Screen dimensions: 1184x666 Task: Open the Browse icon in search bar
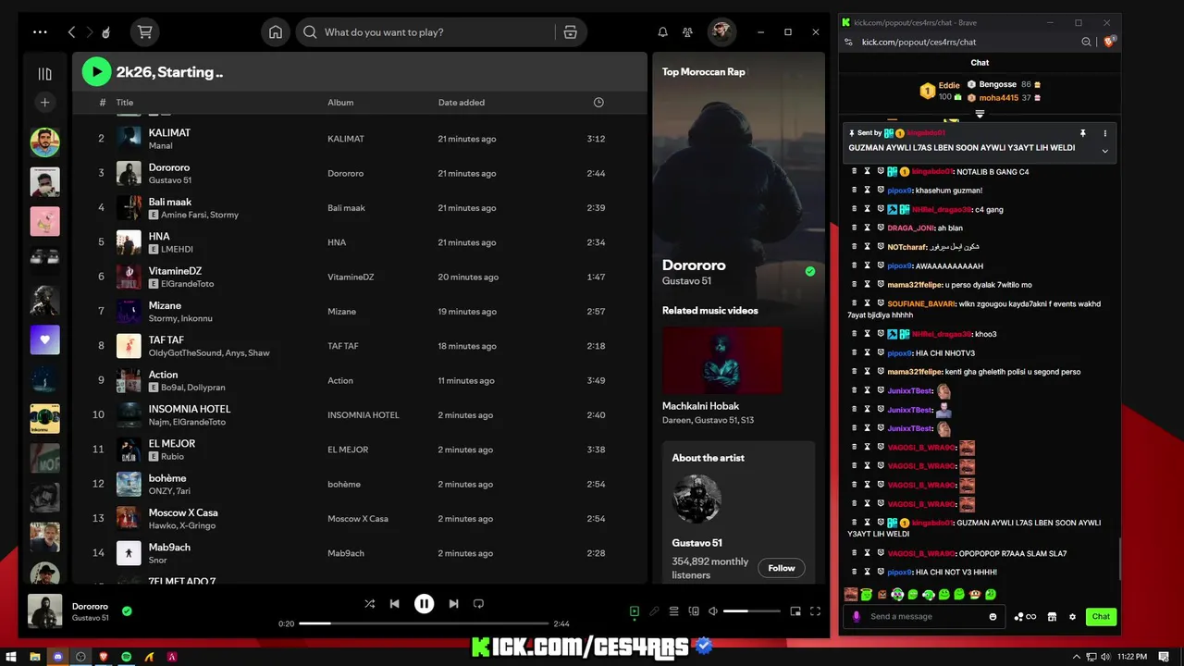(x=570, y=32)
